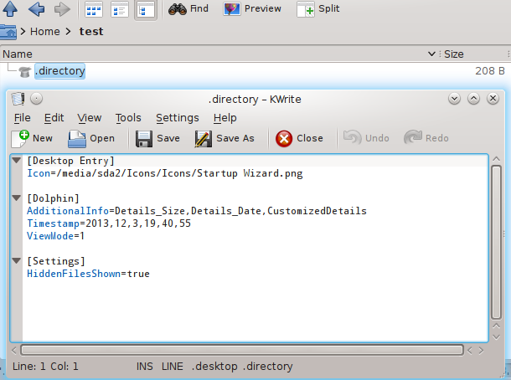Click the rightmost horizontal scroll arrow

(x=481, y=351)
